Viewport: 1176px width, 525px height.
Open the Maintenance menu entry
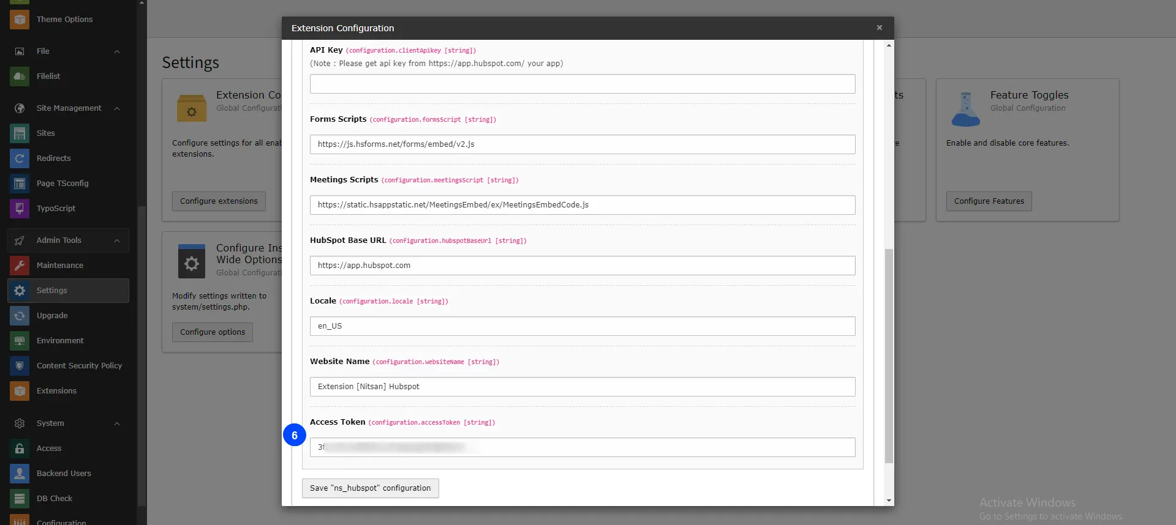point(59,266)
